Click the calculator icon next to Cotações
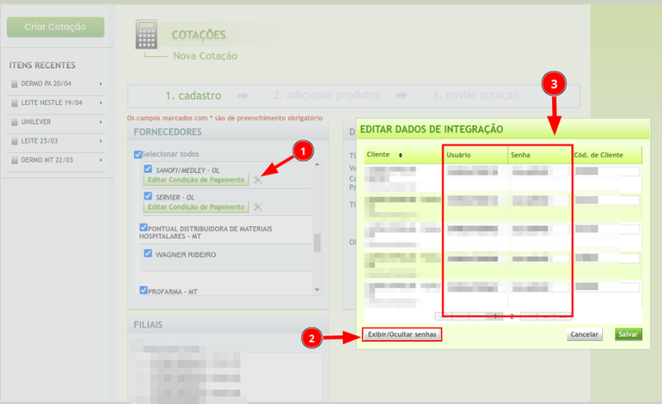Image resolution: width=662 pixels, height=404 pixels. pos(147,35)
